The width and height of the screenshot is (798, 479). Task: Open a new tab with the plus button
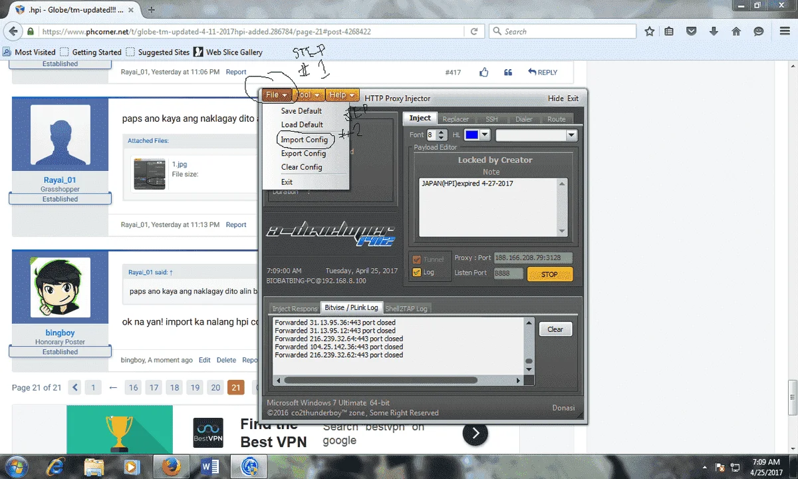coord(152,10)
